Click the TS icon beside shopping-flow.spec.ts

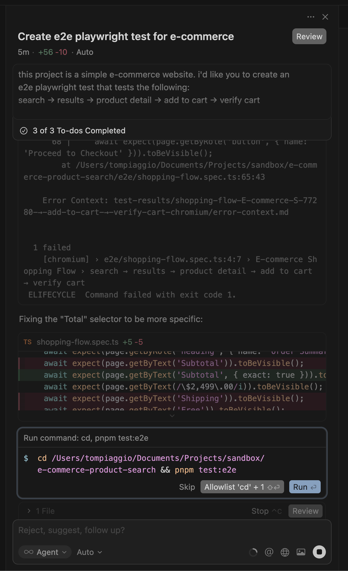point(28,342)
